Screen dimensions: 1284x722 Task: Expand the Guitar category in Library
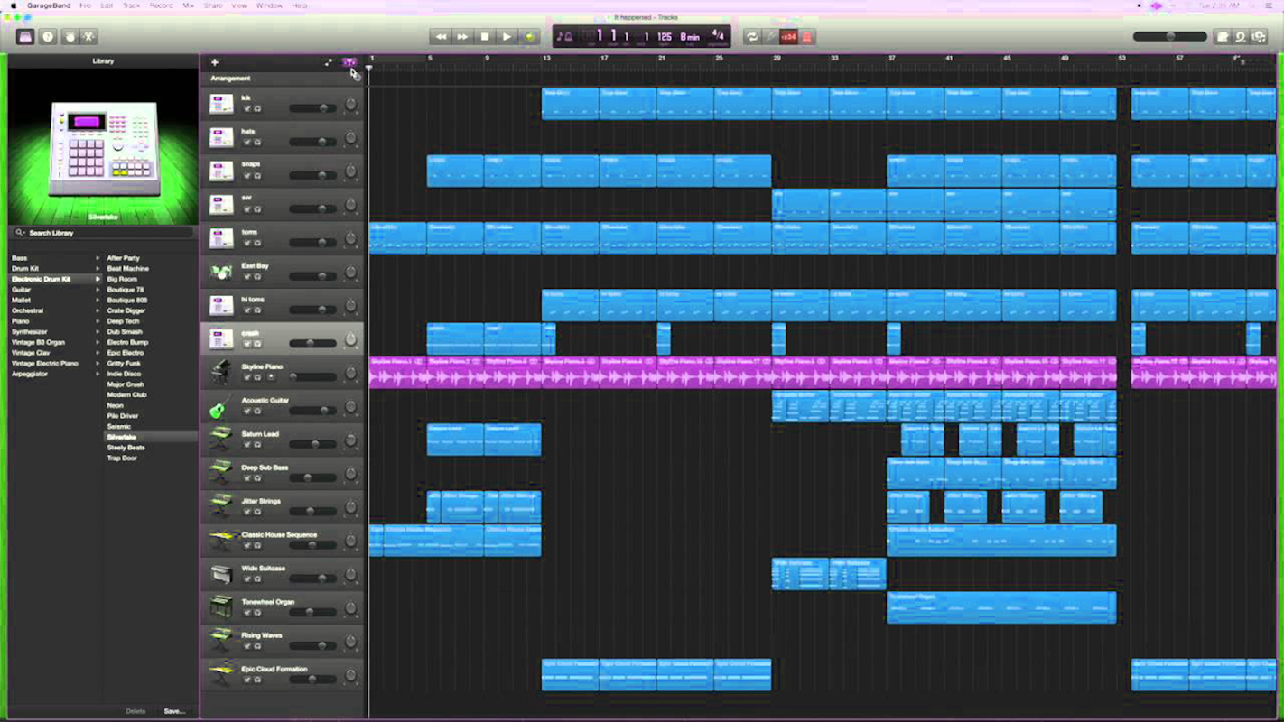pyautogui.click(x=98, y=290)
